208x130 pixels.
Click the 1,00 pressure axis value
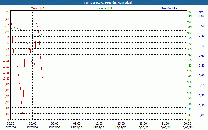tap(201, 16)
